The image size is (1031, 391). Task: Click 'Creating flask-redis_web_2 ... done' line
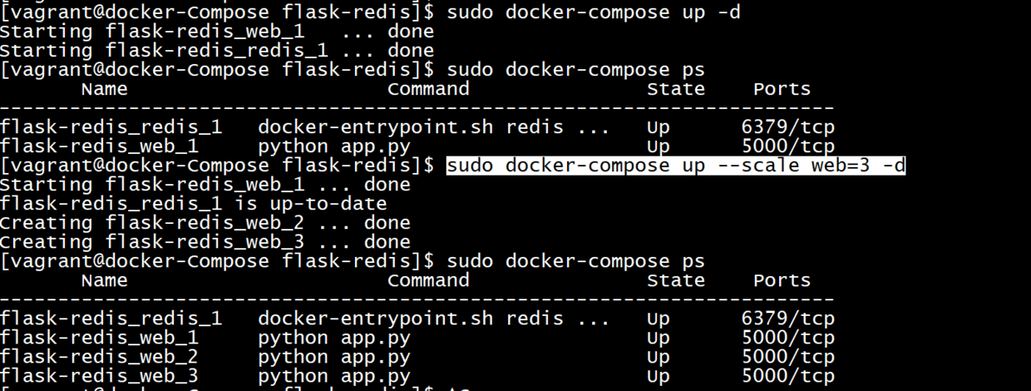[205, 223]
